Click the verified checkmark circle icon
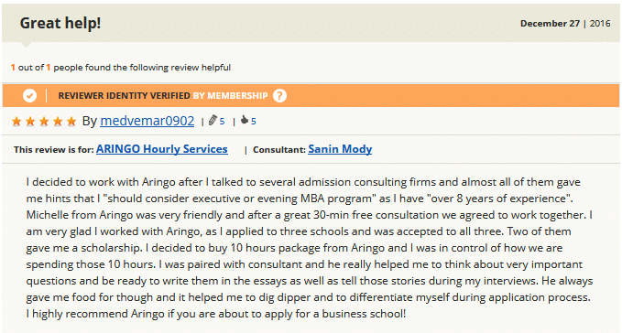Image resolution: width=622 pixels, height=333 pixels. pyautogui.click(x=29, y=95)
